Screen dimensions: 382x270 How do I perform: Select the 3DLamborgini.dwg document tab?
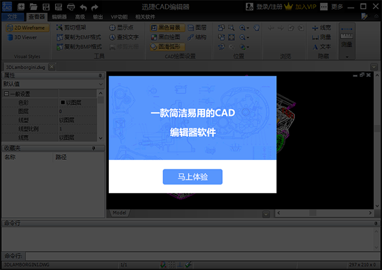click(25, 67)
